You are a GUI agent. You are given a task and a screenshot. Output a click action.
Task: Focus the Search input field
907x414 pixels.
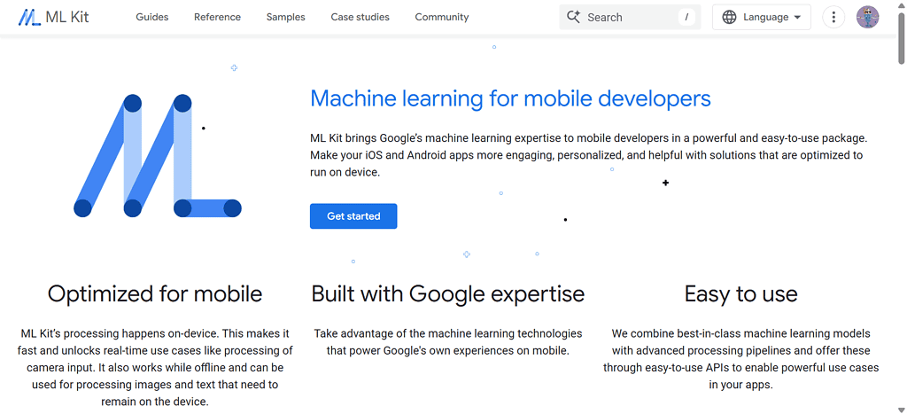630,18
